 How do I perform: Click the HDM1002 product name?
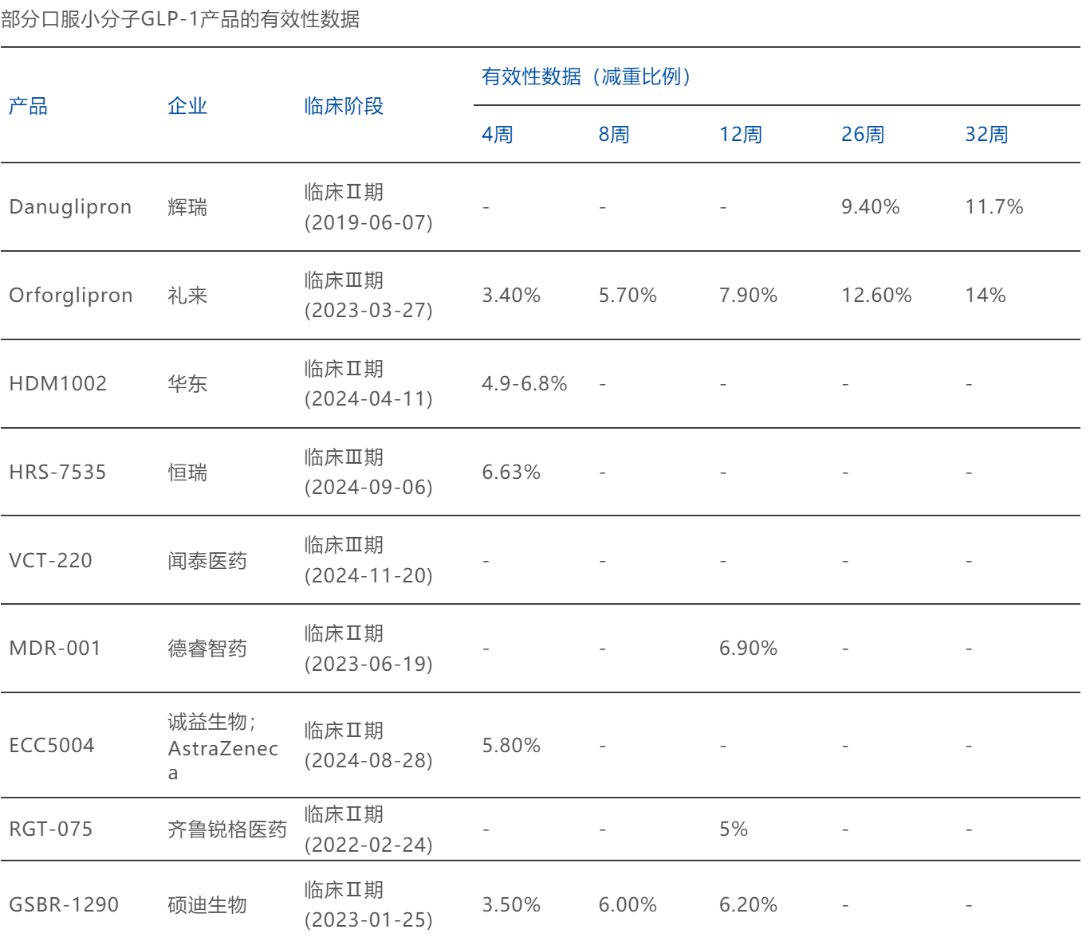pos(57,384)
